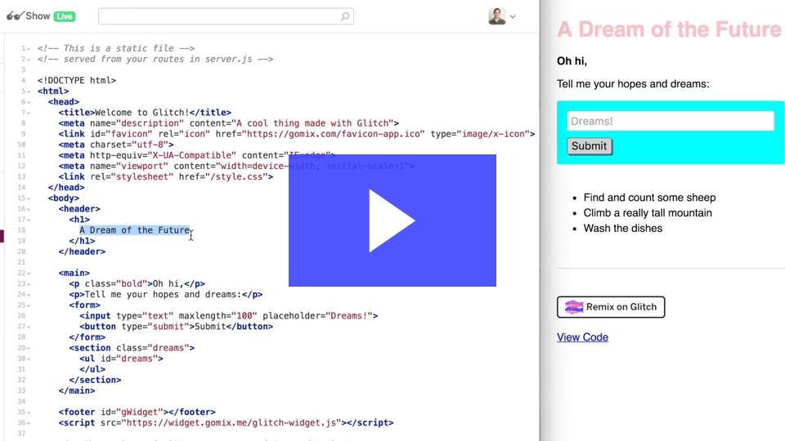Click the 'A Dream of the Future' heading in preview
This screenshot has width=785, height=441.
click(x=670, y=29)
